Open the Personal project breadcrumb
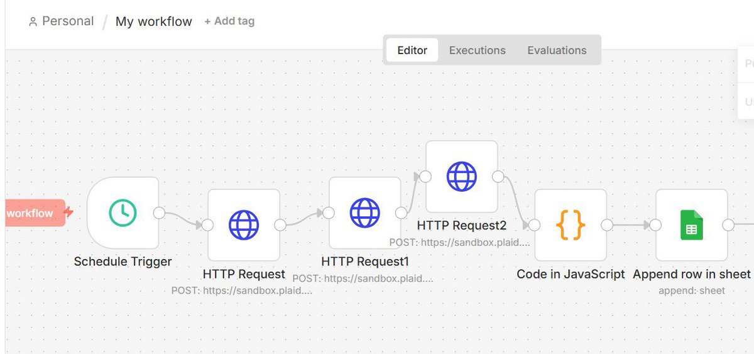Image resolution: width=754 pixels, height=354 pixels. tap(61, 21)
